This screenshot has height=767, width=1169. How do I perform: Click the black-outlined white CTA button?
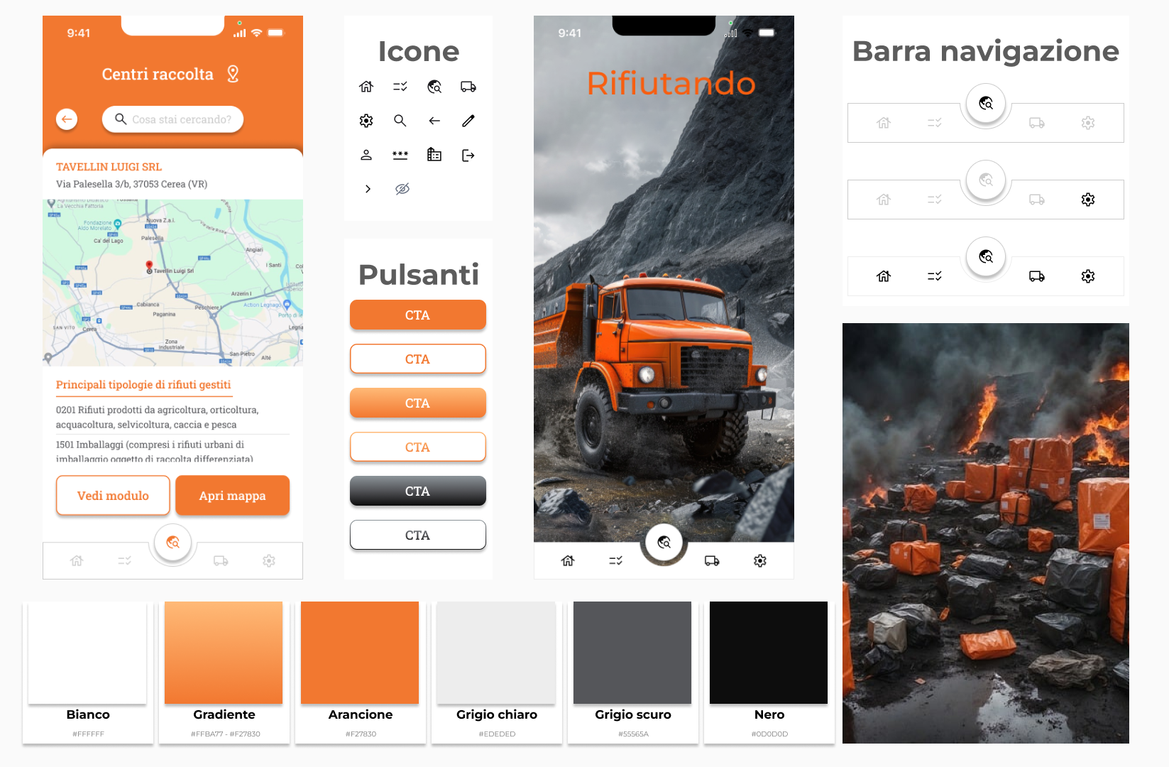point(417,535)
